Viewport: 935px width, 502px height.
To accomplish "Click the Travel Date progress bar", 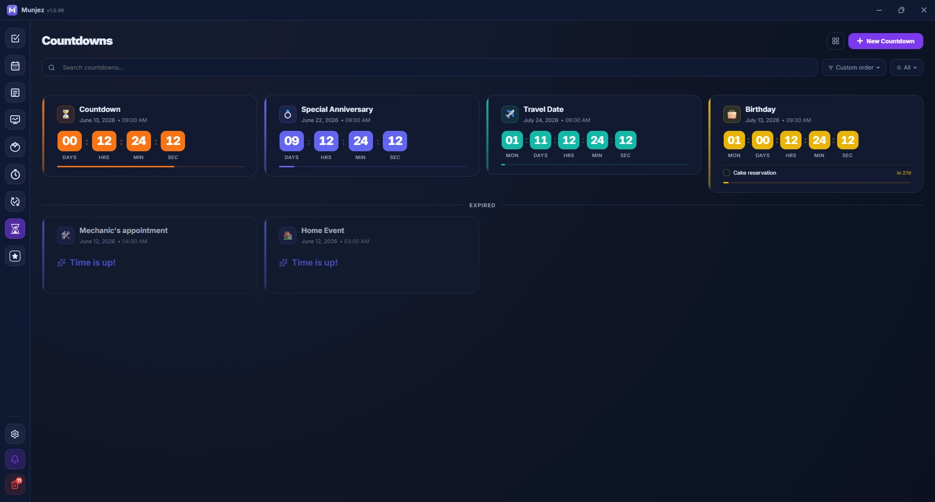I will coord(595,164).
